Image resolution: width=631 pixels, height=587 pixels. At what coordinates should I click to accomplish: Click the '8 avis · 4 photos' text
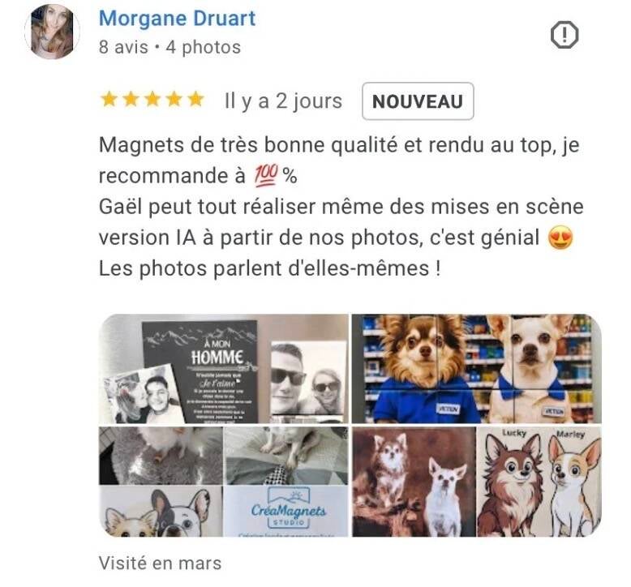point(170,48)
